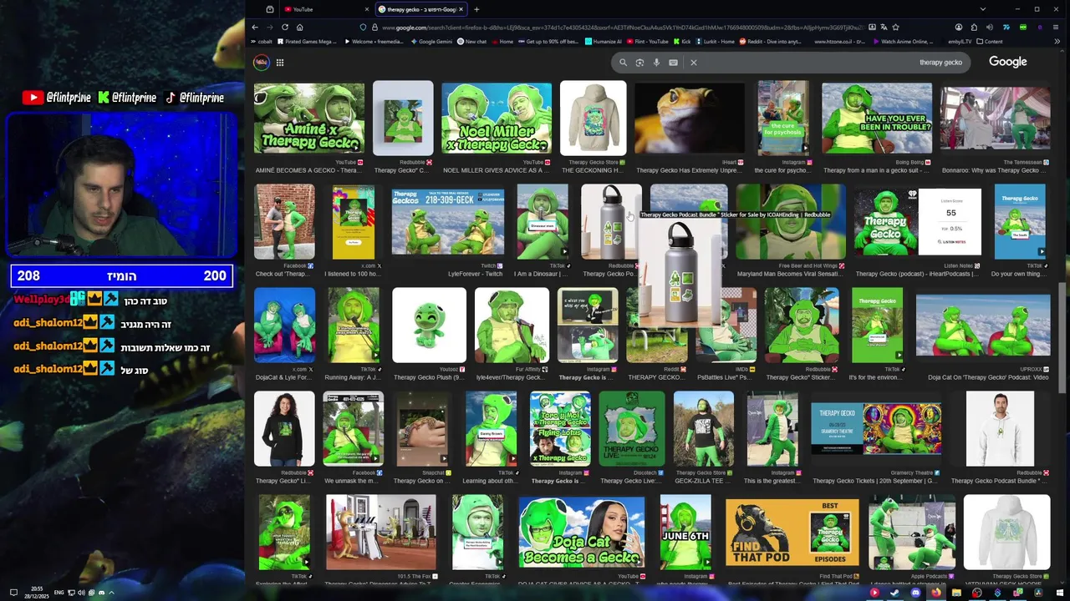Start voice search microphone

point(656,62)
